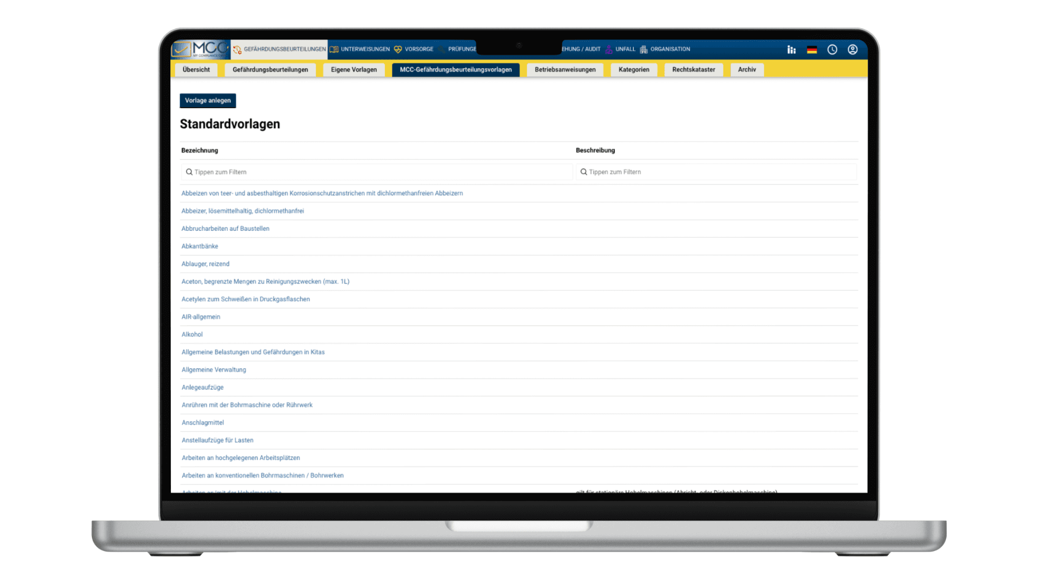Open UNFALL in the top navigation

coord(626,49)
